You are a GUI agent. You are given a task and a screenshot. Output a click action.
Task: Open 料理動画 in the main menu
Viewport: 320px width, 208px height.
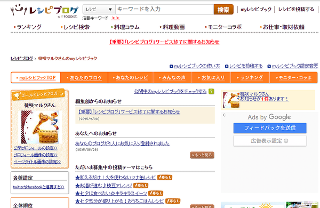[172, 27]
